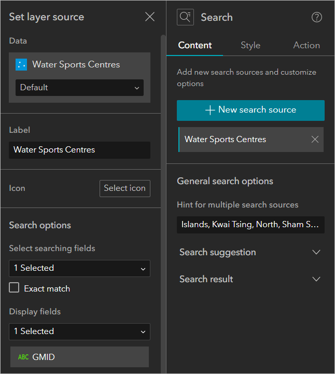Screen dimensions: 335x374
Task: Click the plus New search source button
Action: tap(250, 110)
